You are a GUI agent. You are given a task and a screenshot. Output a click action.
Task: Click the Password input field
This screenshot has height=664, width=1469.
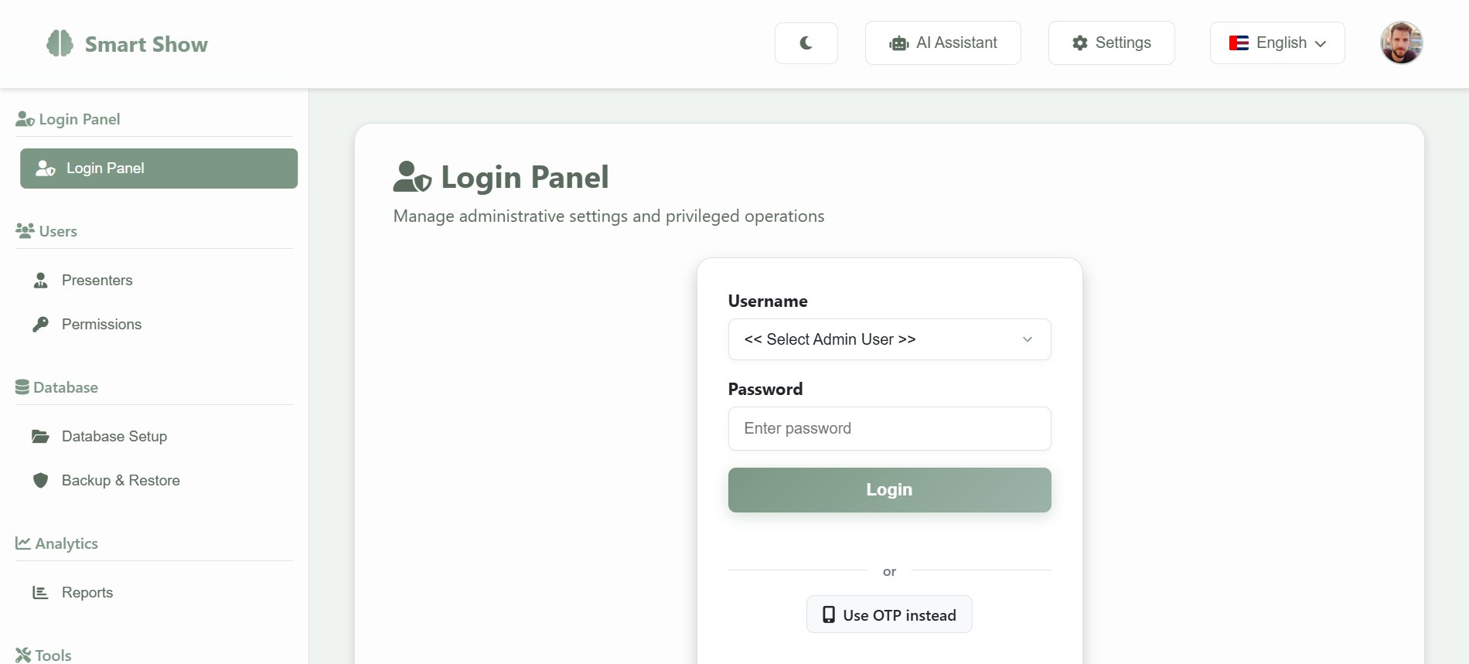click(889, 429)
